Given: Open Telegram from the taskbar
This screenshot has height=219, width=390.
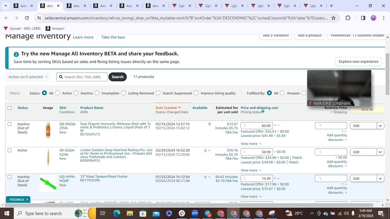Looking at the screenshot, I should 208,213.
